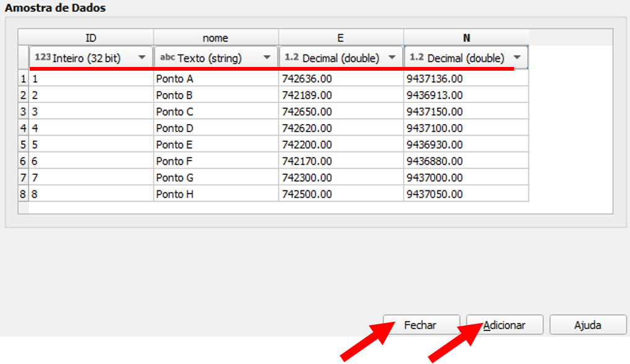630x364 pixels.
Task: Click the 742500.00 cell for Ponto H
Action: click(x=340, y=194)
